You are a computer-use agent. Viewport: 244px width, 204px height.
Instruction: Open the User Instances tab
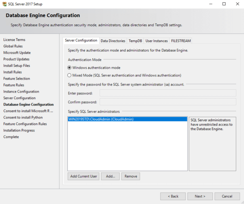tap(156, 41)
